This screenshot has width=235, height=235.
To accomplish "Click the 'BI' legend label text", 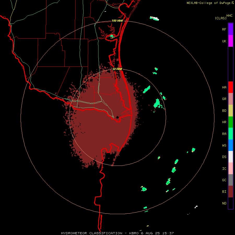I will pos(224,192).
